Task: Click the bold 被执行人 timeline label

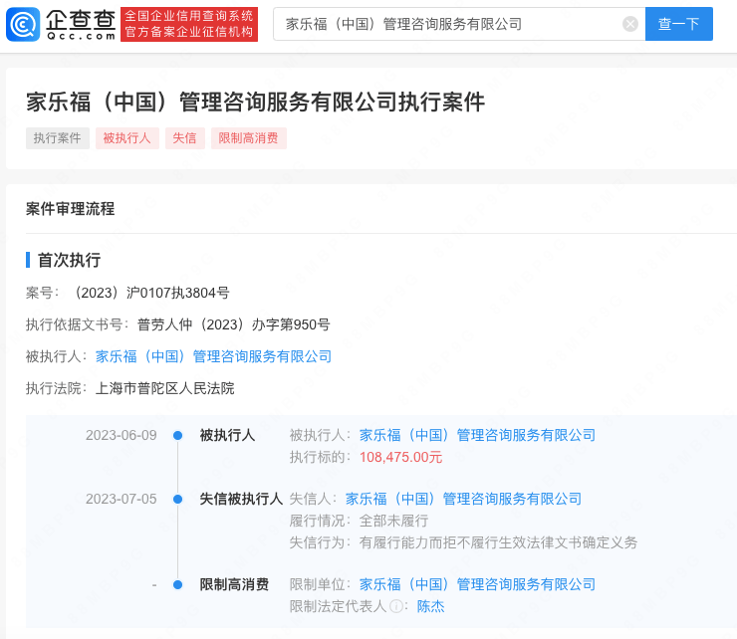Action: tap(227, 435)
